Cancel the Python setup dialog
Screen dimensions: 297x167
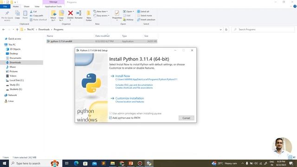[186, 118]
